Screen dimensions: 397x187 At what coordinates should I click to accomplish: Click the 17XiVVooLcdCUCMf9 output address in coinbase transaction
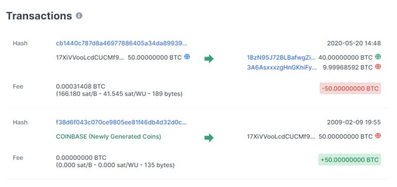click(x=281, y=137)
